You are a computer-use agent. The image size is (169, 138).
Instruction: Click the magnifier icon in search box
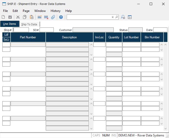click(117, 17)
